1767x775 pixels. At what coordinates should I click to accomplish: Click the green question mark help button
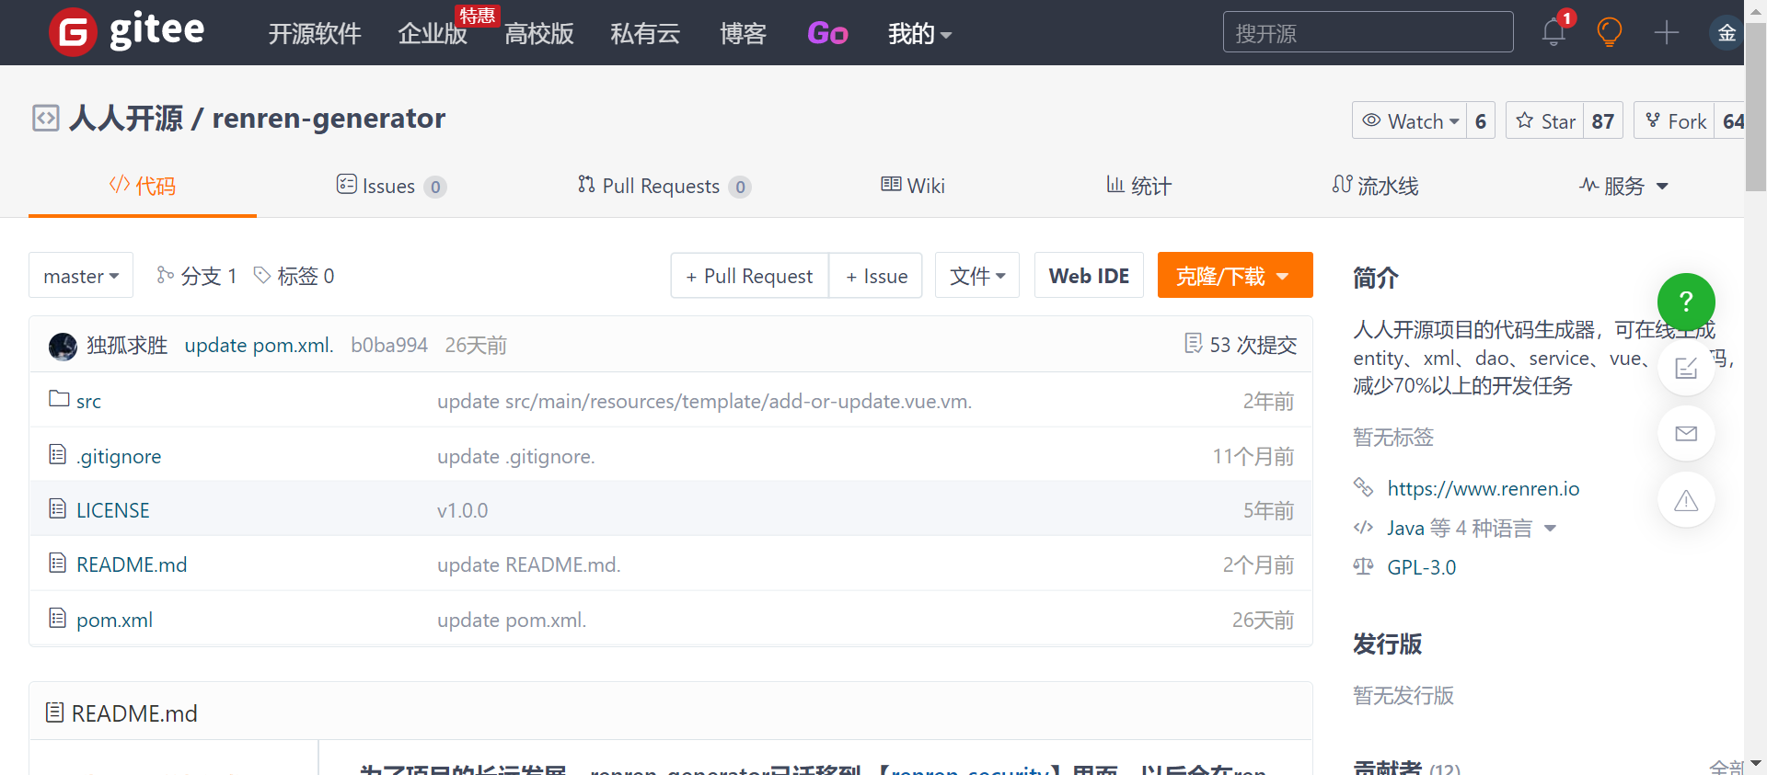click(x=1686, y=302)
